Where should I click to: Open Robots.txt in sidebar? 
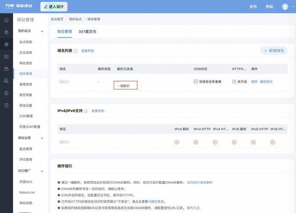pos(27,192)
